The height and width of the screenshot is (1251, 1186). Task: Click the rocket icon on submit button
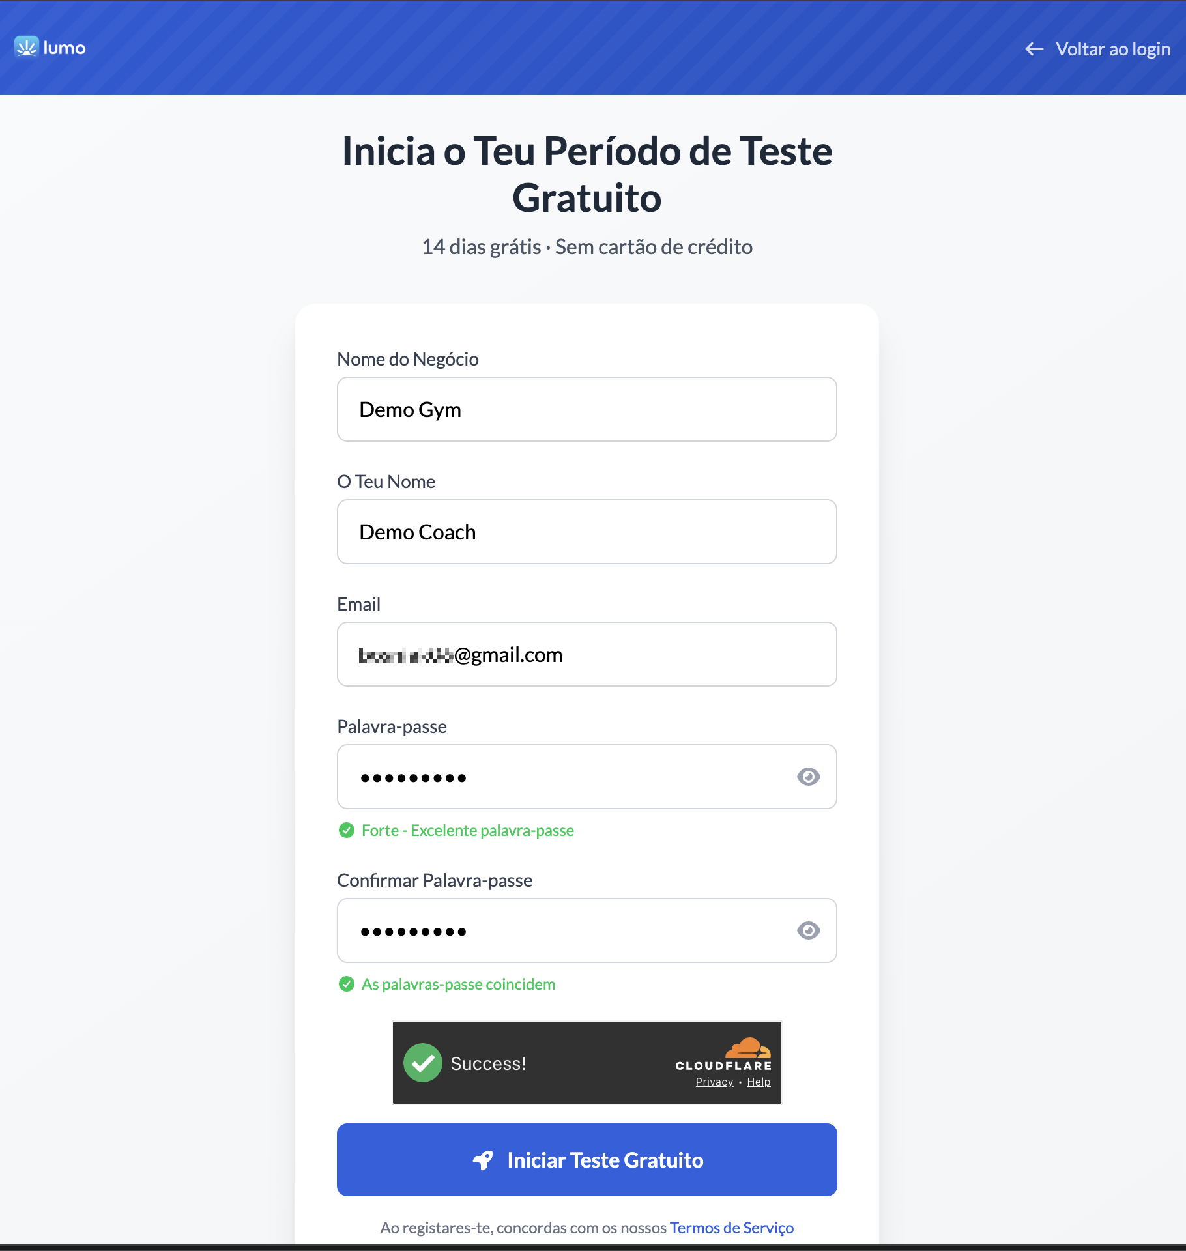tap(483, 1160)
